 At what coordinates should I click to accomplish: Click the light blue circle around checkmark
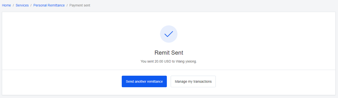169,34
